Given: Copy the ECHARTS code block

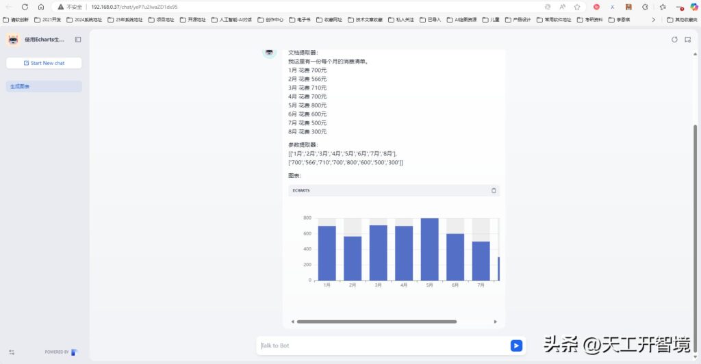Looking at the screenshot, I should (494, 190).
